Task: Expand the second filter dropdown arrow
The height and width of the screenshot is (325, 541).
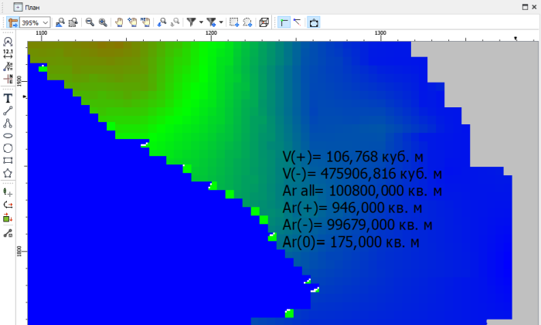Action: (221, 23)
